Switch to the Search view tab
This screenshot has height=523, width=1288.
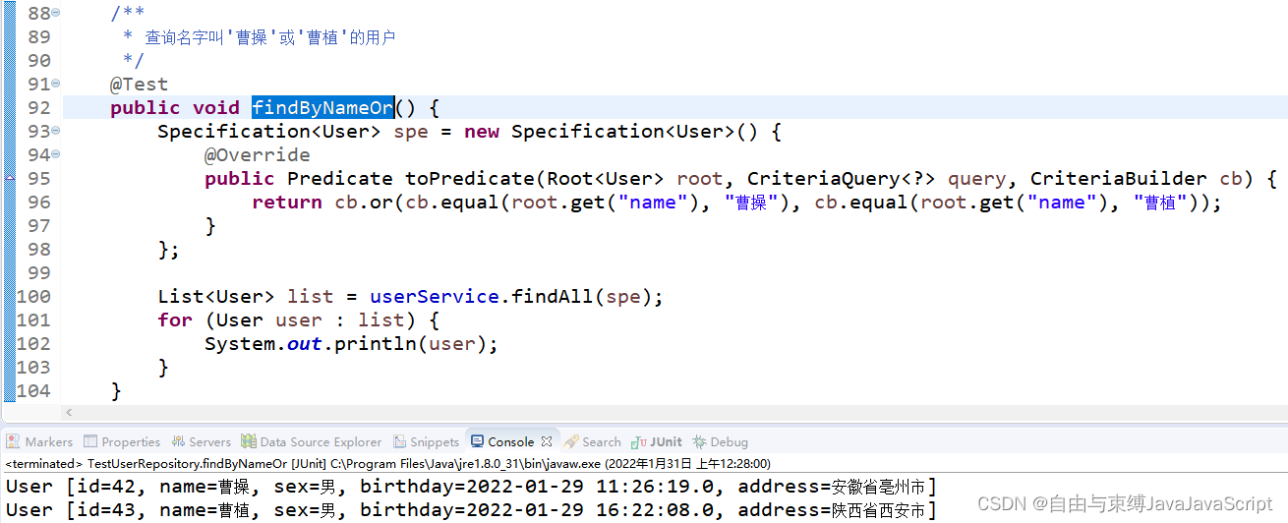coord(594,442)
